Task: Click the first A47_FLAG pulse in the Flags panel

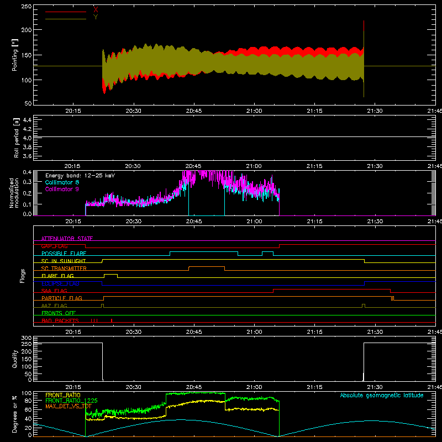Action: pos(102,306)
